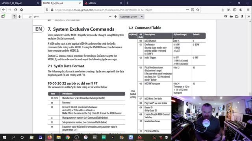Click the page number field showing 30
252x141 pixels.
point(28,16)
